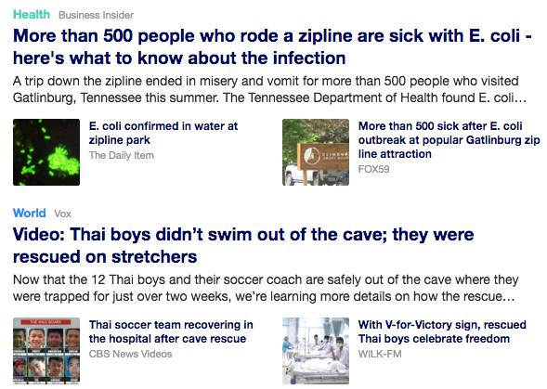Click the Vox source name
This screenshot has height=389, width=547.
pyautogui.click(x=63, y=214)
